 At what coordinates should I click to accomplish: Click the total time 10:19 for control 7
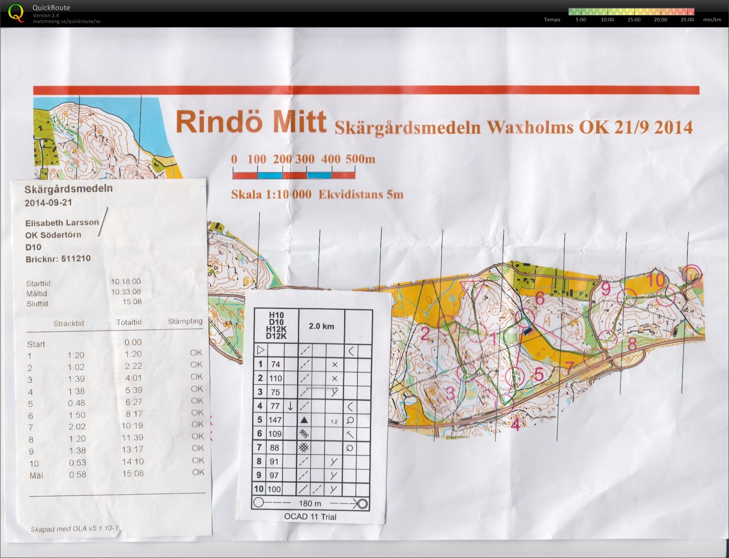132,425
